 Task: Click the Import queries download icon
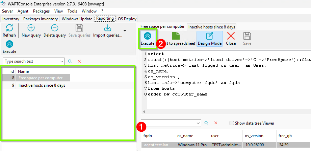click(x=107, y=28)
